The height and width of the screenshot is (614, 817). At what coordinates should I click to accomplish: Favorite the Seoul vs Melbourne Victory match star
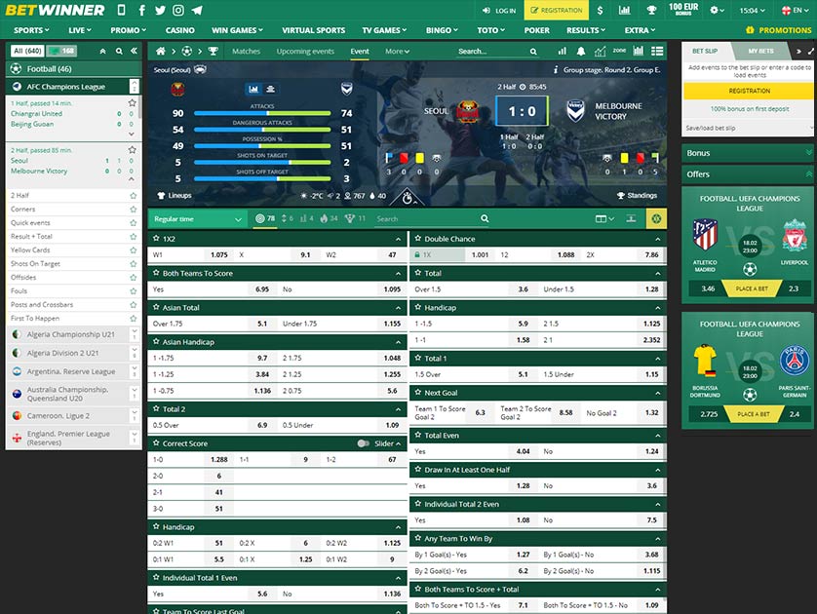[x=133, y=150]
